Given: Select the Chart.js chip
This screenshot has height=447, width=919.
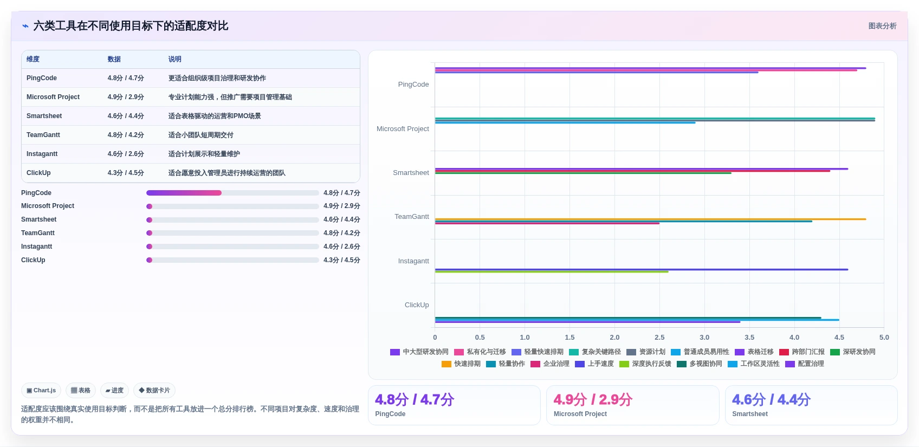Looking at the screenshot, I should point(41,390).
